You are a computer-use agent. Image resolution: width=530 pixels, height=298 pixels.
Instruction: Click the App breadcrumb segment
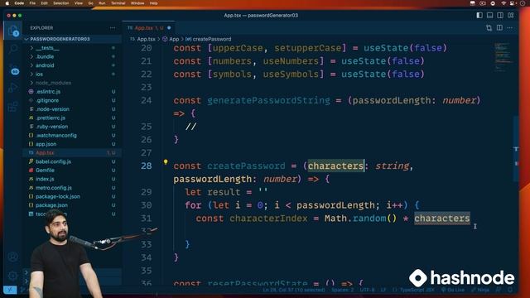[x=174, y=39]
